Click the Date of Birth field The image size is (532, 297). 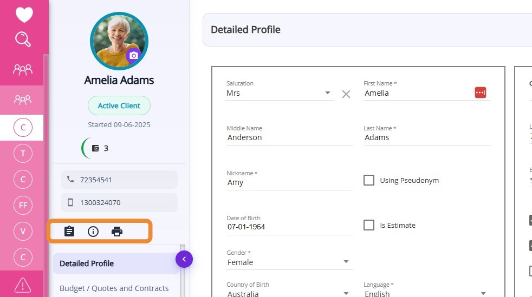(x=289, y=227)
